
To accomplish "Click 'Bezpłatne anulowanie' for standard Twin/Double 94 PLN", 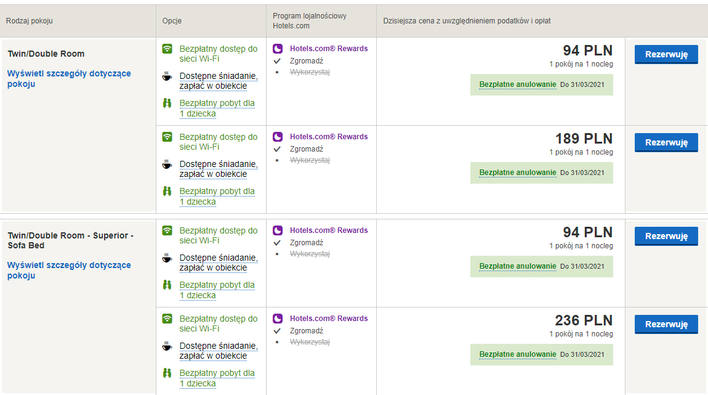I will (517, 84).
